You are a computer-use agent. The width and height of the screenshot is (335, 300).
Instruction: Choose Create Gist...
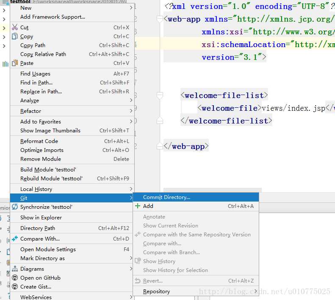(72, 286)
